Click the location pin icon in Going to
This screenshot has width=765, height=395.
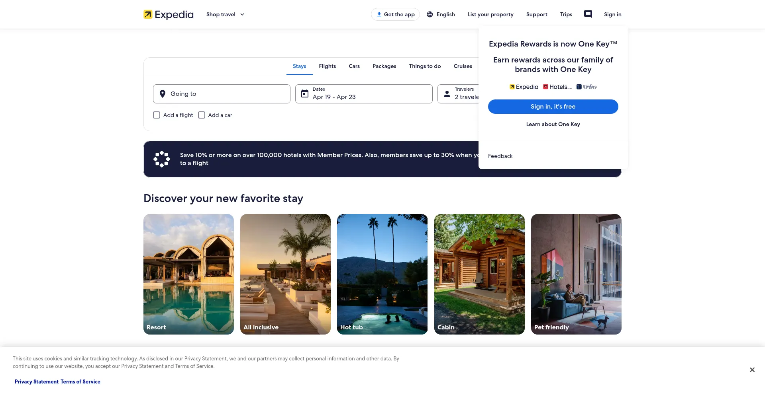tap(163, 94)
